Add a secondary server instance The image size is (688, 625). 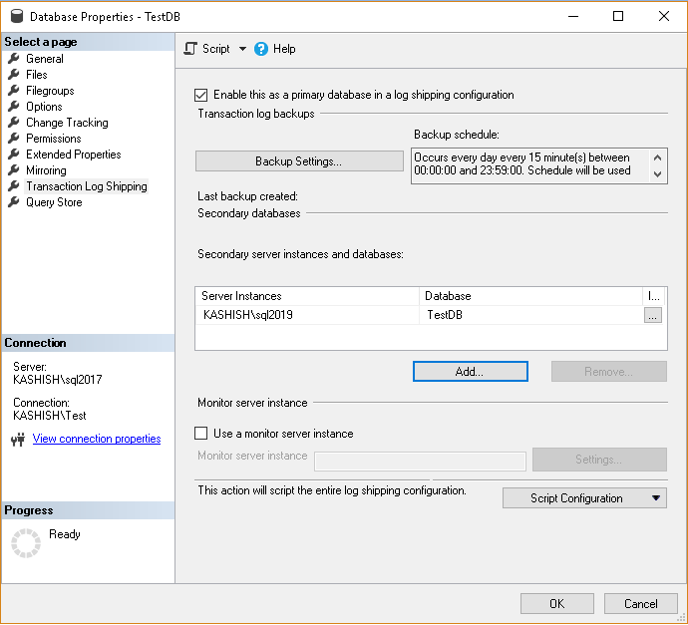470,372
